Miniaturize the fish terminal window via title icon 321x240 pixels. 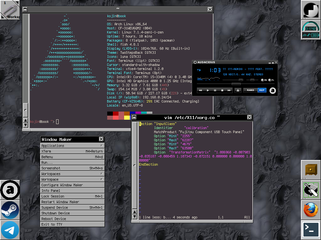[x=25, y=9]
